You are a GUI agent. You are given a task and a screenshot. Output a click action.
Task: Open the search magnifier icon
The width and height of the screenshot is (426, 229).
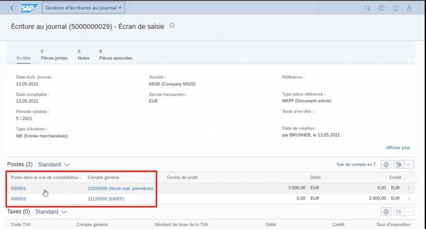[x=367, y=8]
